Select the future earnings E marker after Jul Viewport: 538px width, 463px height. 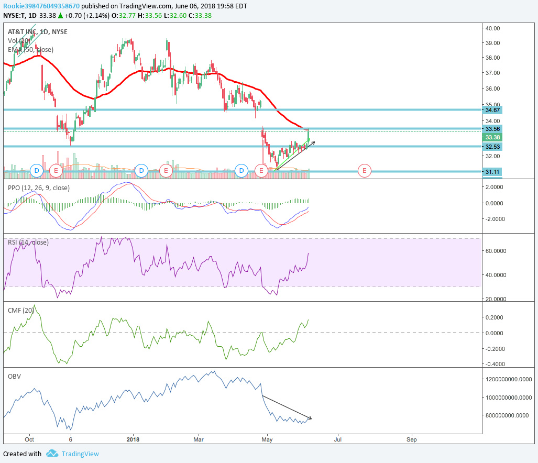click(x=365, y=170)
